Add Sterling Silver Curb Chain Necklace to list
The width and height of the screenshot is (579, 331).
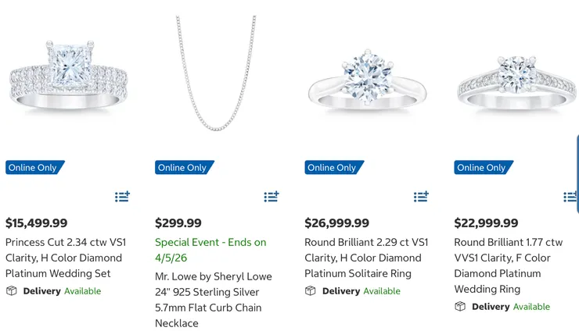pos(272,197)
